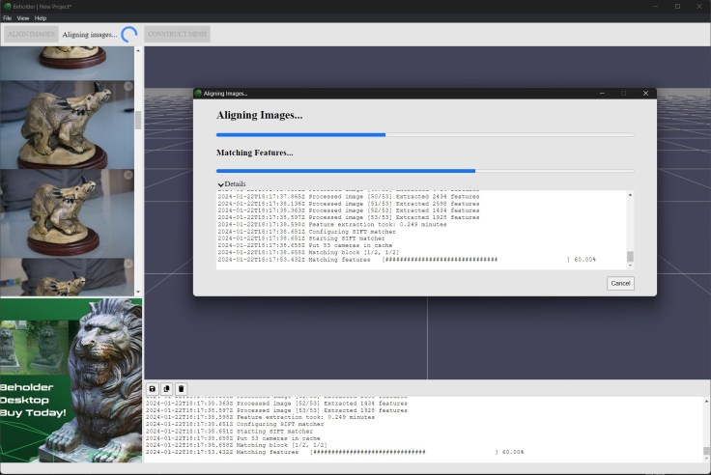
Task: Click the save log icon
Action: pos(153,388)
